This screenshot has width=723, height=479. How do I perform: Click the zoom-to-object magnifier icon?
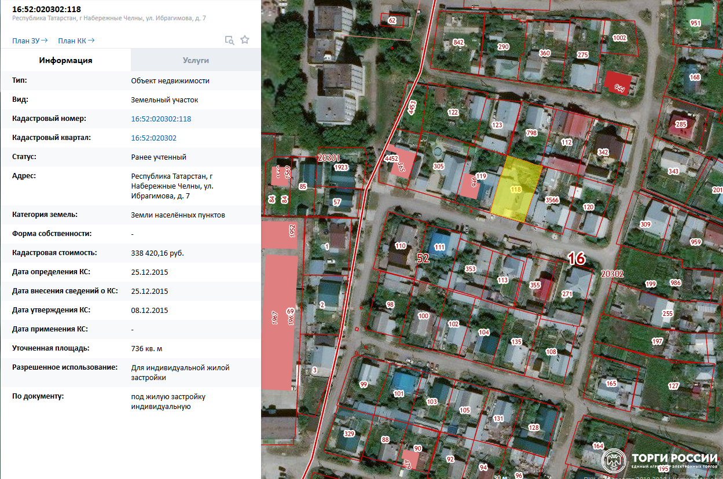229,40
